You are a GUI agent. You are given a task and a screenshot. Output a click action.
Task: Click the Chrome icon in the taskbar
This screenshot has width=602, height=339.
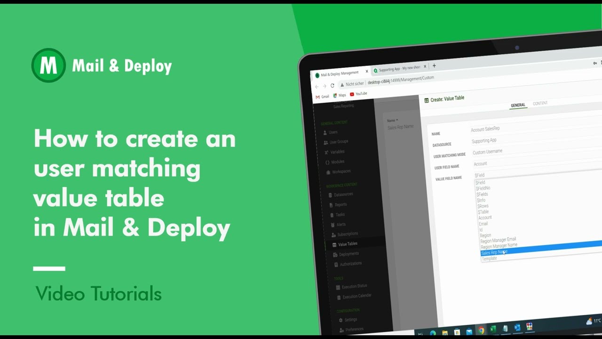pyautogui.click(x=481, y=330)
